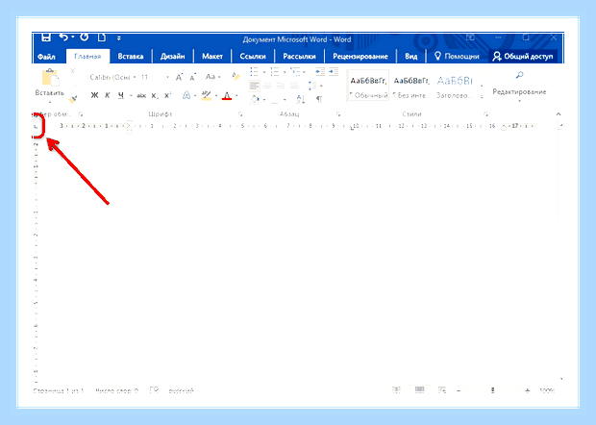Switch to the Вид tab
This screenshot has width=596, height=425.
click(410, 57)
